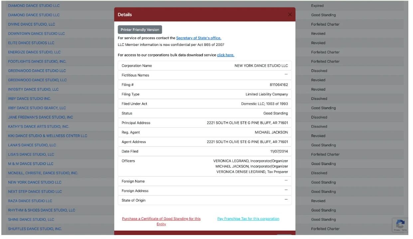
Task: Click the Corporation Name value in Details
Action: pyautogui.click(x=261, y=66)
